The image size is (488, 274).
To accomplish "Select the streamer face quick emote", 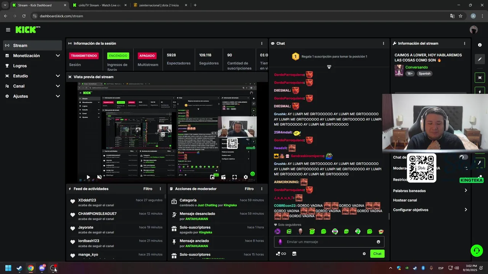I will [x=300, y=231].
